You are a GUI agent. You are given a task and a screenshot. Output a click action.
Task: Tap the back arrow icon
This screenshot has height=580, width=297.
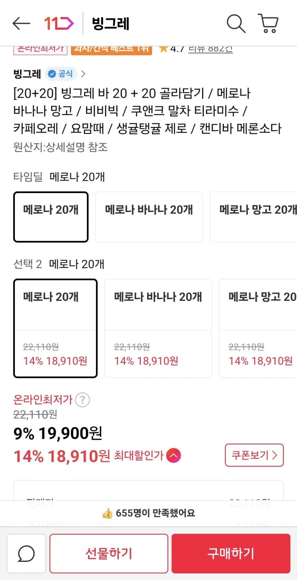[x=21, y=23]
